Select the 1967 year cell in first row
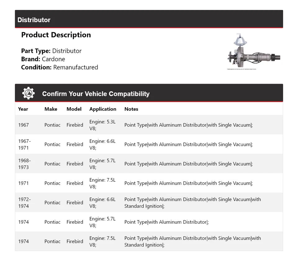This screenshot has width=298, height=261. click(x=23, y=125)
